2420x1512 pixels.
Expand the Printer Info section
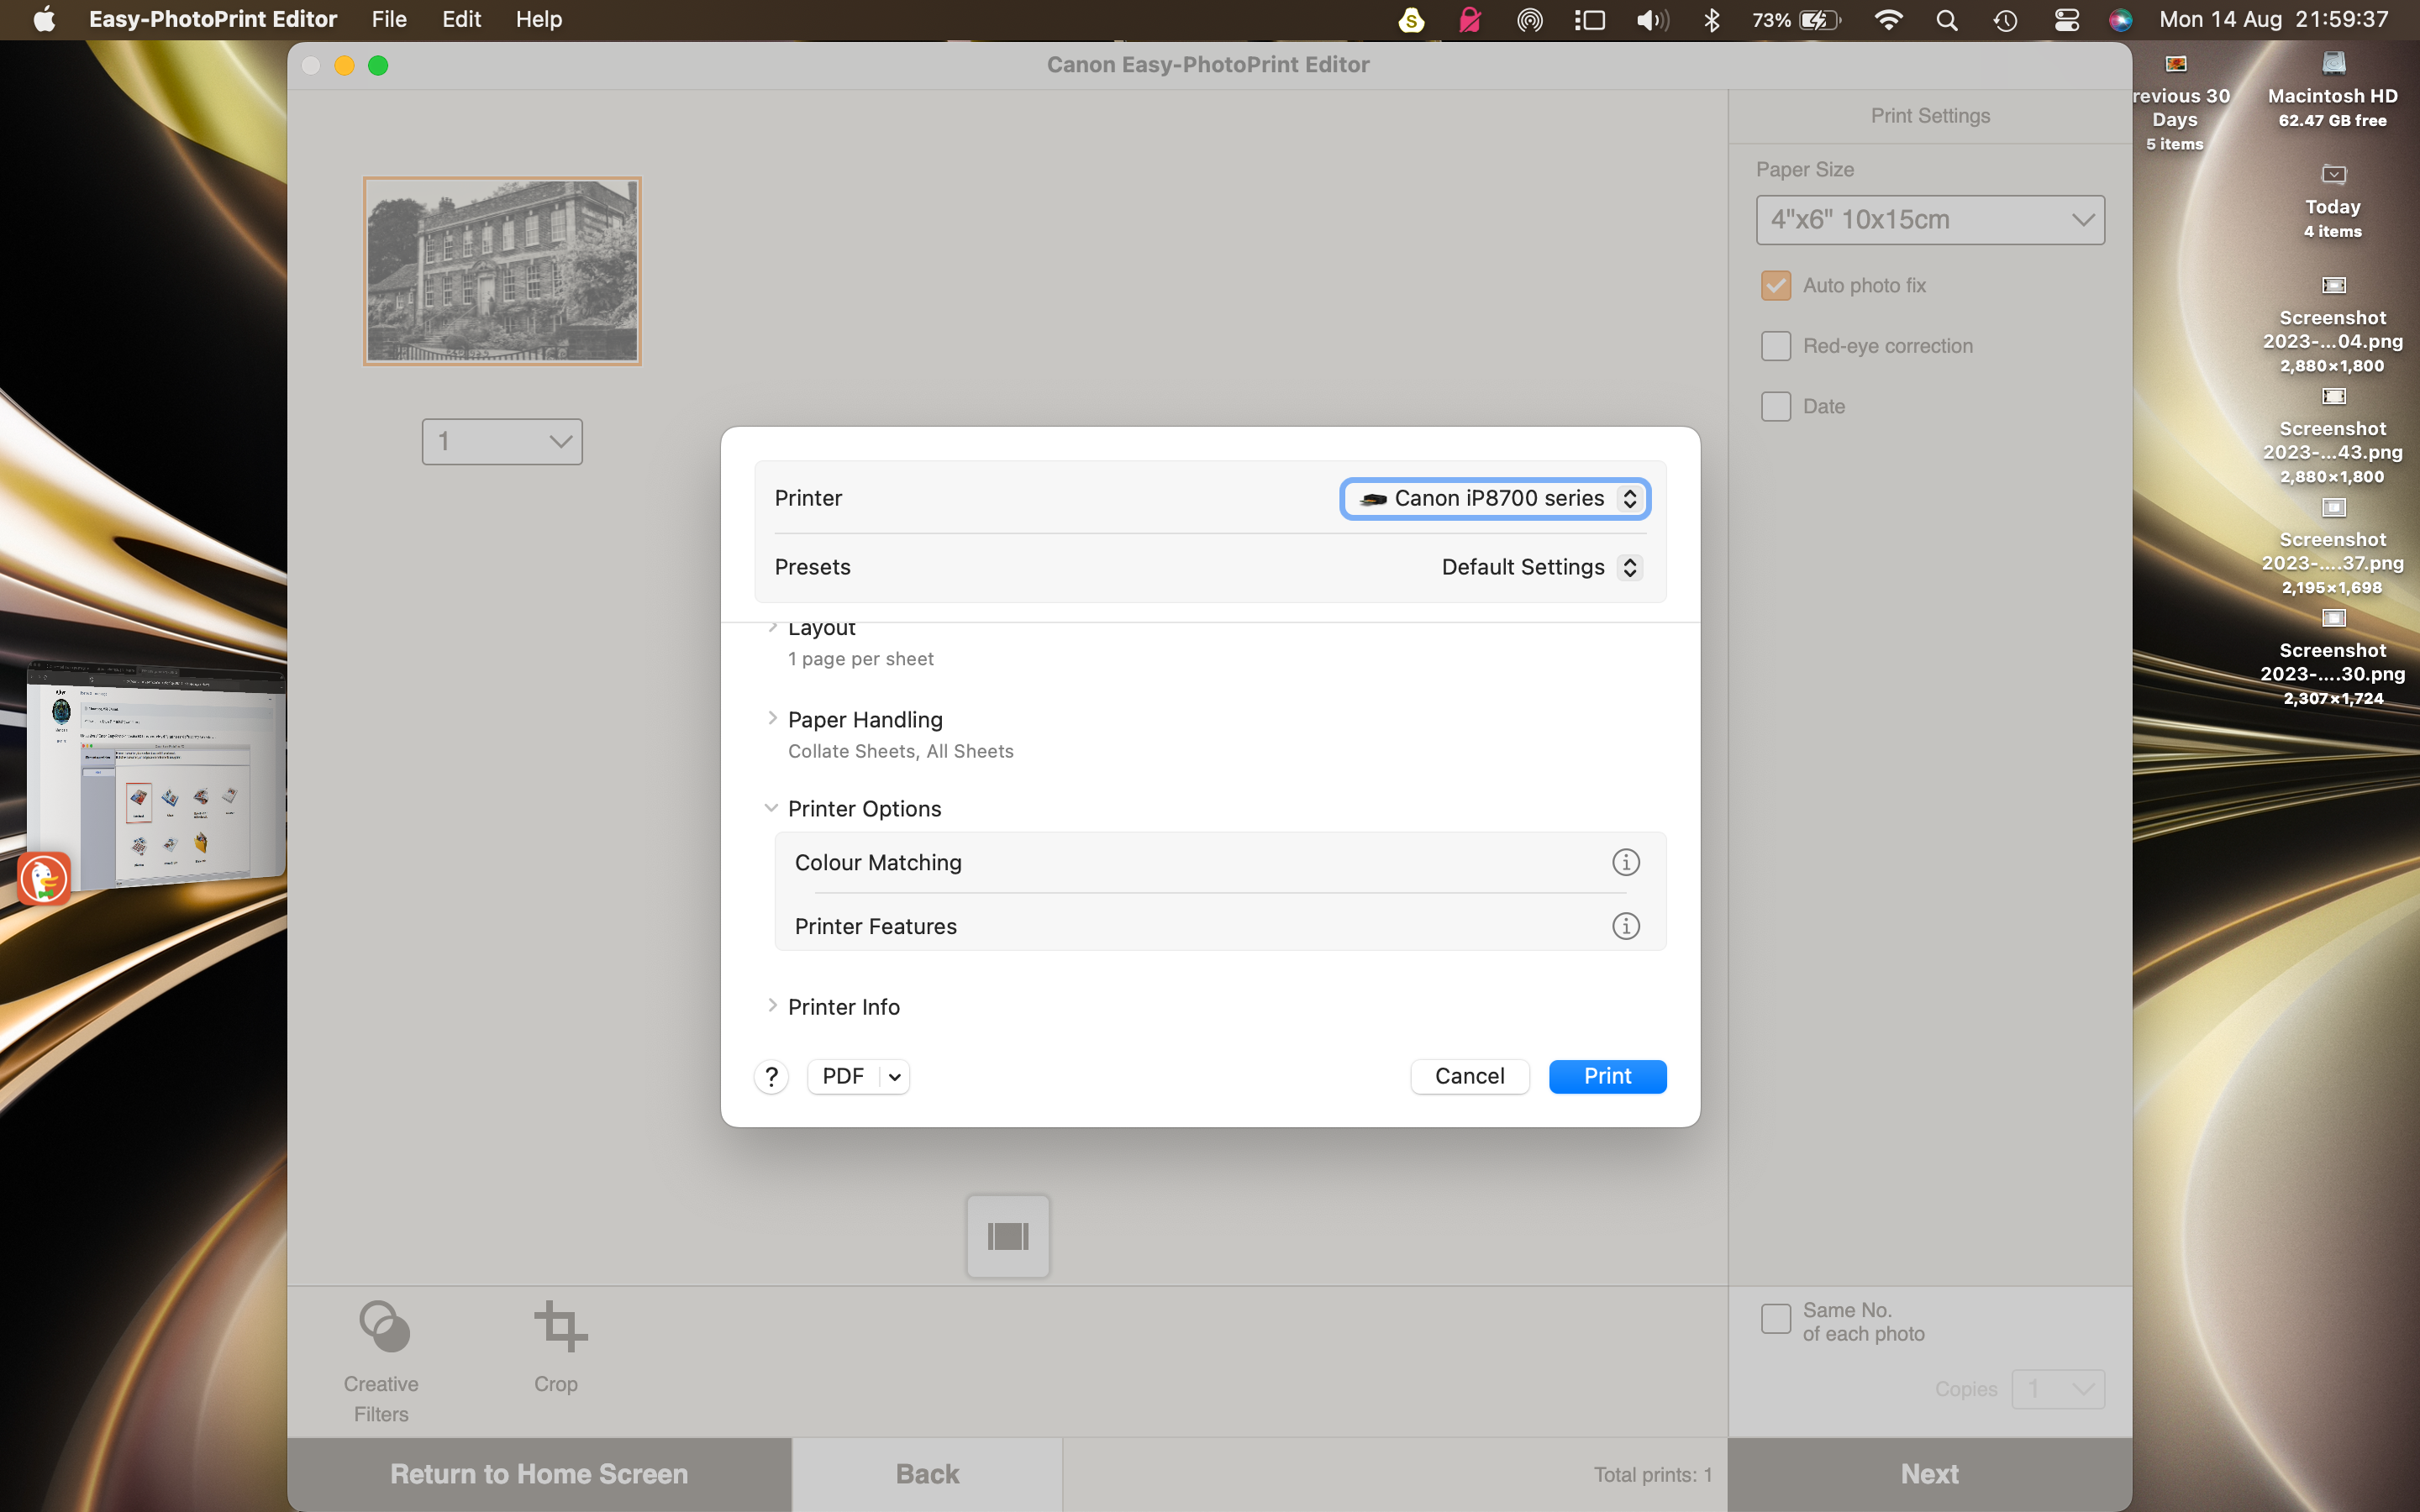pos(772,1005)
